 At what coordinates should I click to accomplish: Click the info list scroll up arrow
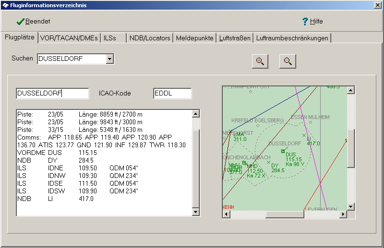tap(196, 114)
